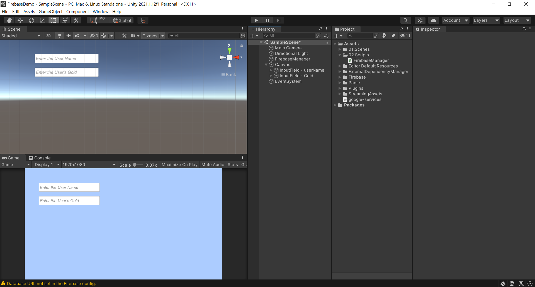Toggle scene lighting bulb
Viewport: 535px width, 287px height.
[59, 36]
